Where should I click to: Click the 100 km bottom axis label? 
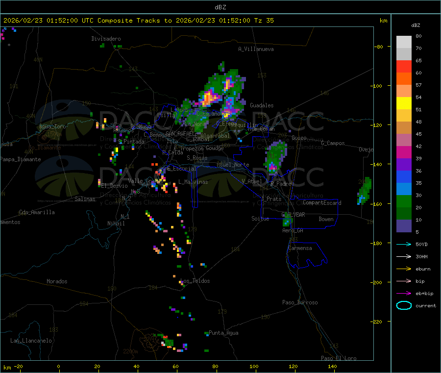(x=254, y=366)
